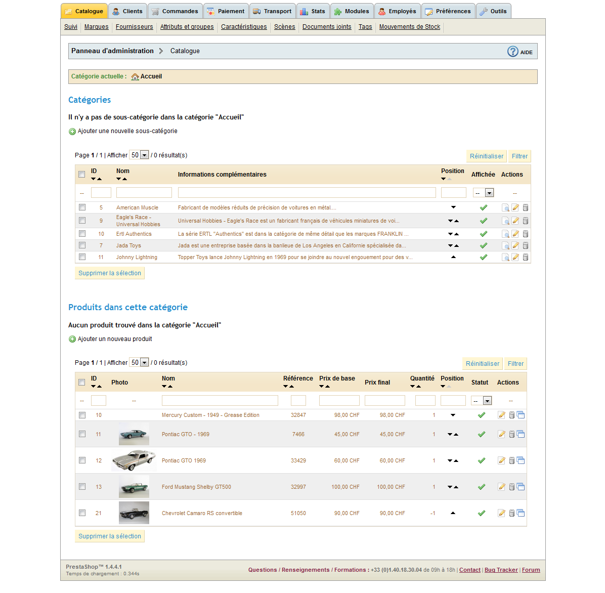605x593 pixels.
Task: Select all categories with header checkbox
Action: pyautogui.click(x=82, y=175)
